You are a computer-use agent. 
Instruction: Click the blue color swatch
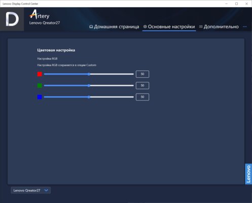click(x=40, y=97)
